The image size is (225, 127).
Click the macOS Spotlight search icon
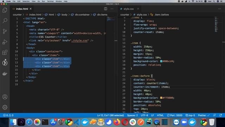coord(214,1)
